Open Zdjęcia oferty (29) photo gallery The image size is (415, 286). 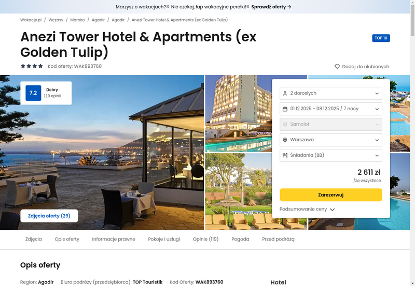(x=49, y=216)
